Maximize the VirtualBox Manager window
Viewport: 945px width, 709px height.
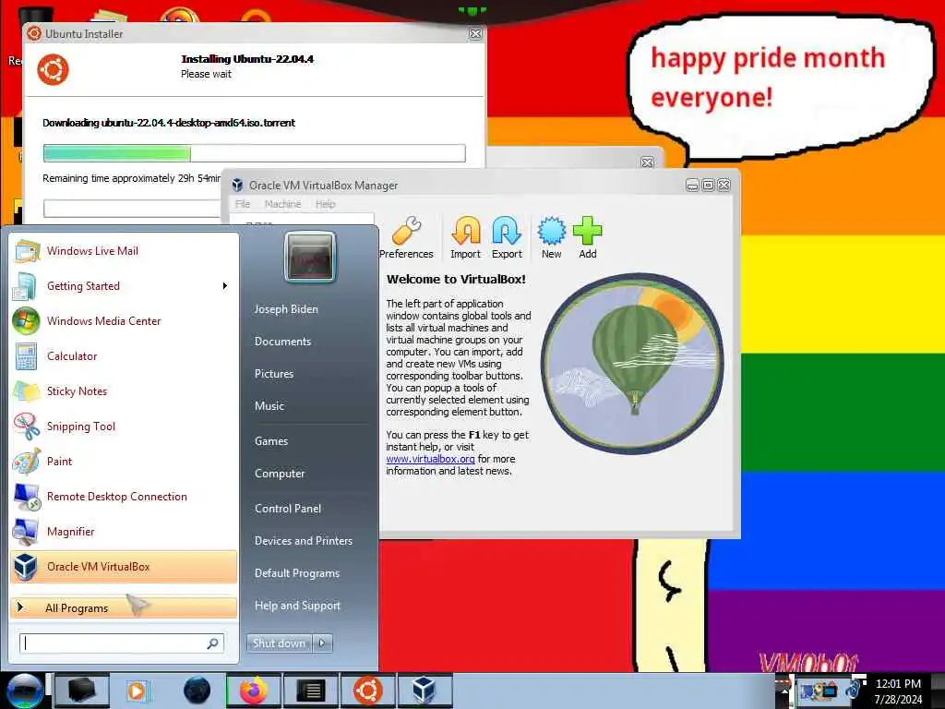point(708,185)
